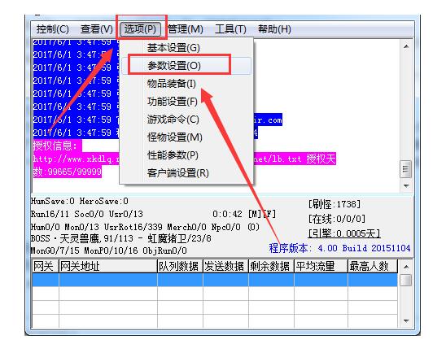Click the log scrollbar thumb

405,169
